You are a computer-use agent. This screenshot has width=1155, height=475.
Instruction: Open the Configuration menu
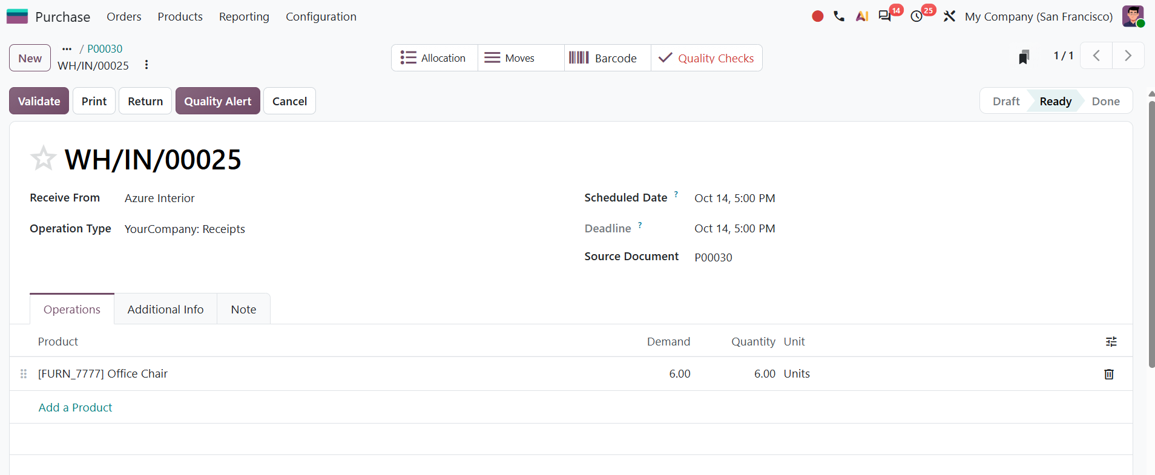[x=321, y=16]
